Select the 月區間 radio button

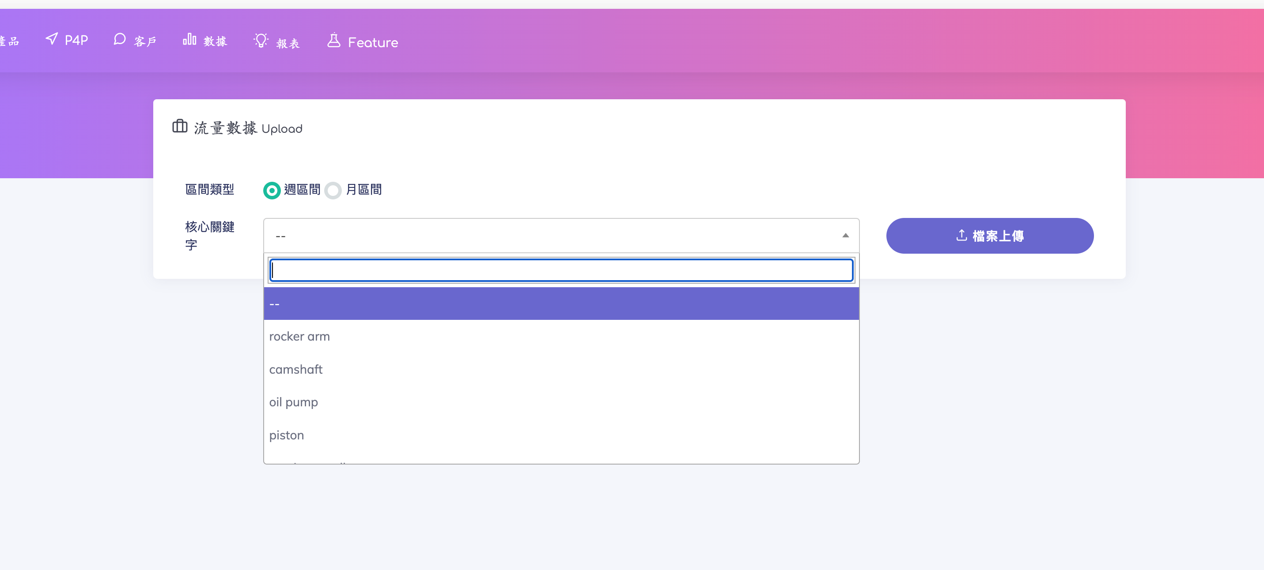(x=333, y=190)
